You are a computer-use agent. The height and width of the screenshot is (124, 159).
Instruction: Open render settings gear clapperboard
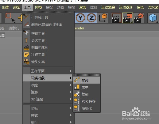pyautogui.click(x=139, y=18)
